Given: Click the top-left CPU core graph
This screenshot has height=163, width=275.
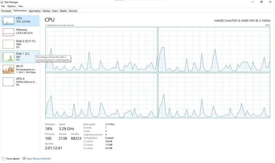Looking at the screenshot, I should pos(101,49).
